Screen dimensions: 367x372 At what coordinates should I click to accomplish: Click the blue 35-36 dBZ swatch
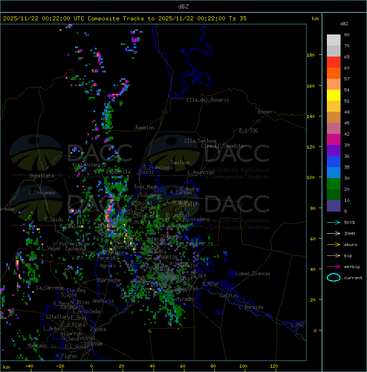pyautogui.click(x=333, y=162)
